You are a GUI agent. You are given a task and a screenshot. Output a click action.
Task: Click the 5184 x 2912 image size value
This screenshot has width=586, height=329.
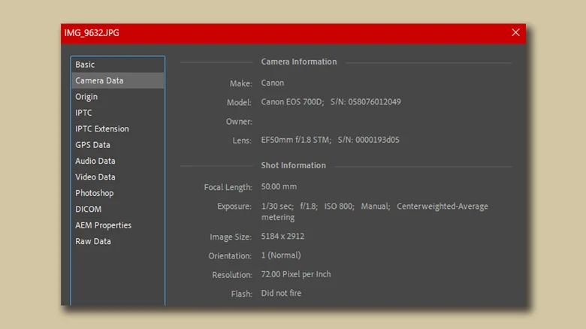pyautogui.click(x=282, y=237)
